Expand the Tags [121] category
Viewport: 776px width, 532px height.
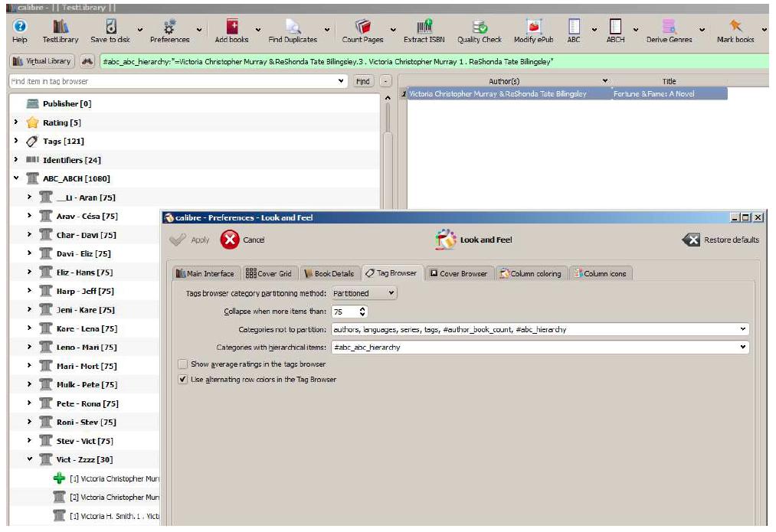pyautogui.click(x=16, y=141)
